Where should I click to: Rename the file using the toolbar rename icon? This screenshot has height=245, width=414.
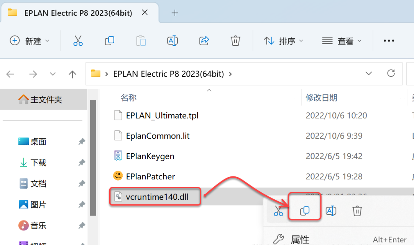click(172, 40)
